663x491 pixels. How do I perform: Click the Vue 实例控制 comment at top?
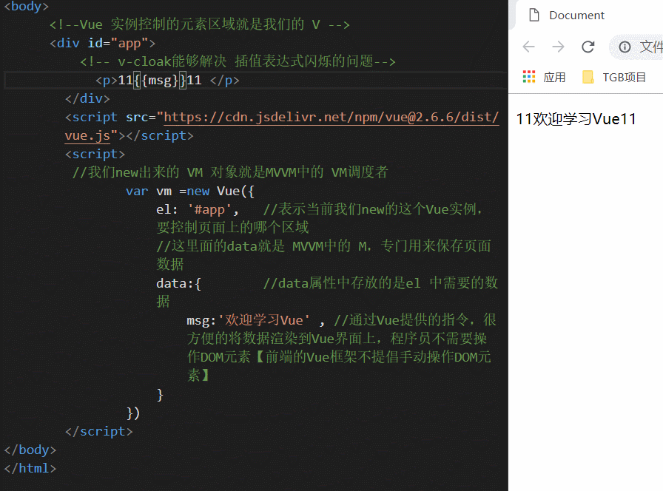click(200, 24)
